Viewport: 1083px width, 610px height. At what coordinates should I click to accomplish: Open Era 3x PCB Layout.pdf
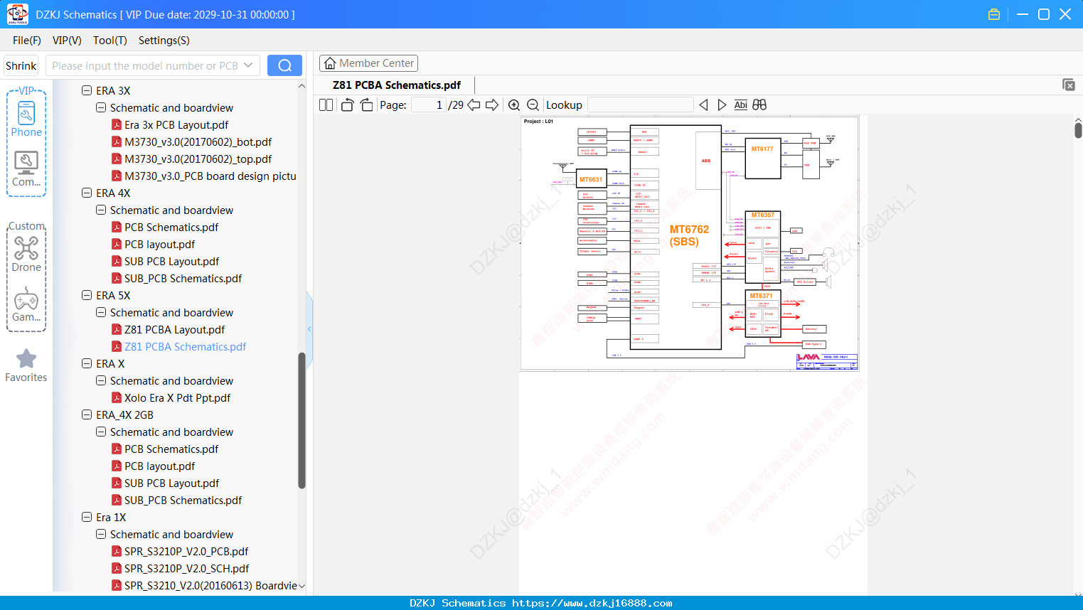click(x=176, y=125)
